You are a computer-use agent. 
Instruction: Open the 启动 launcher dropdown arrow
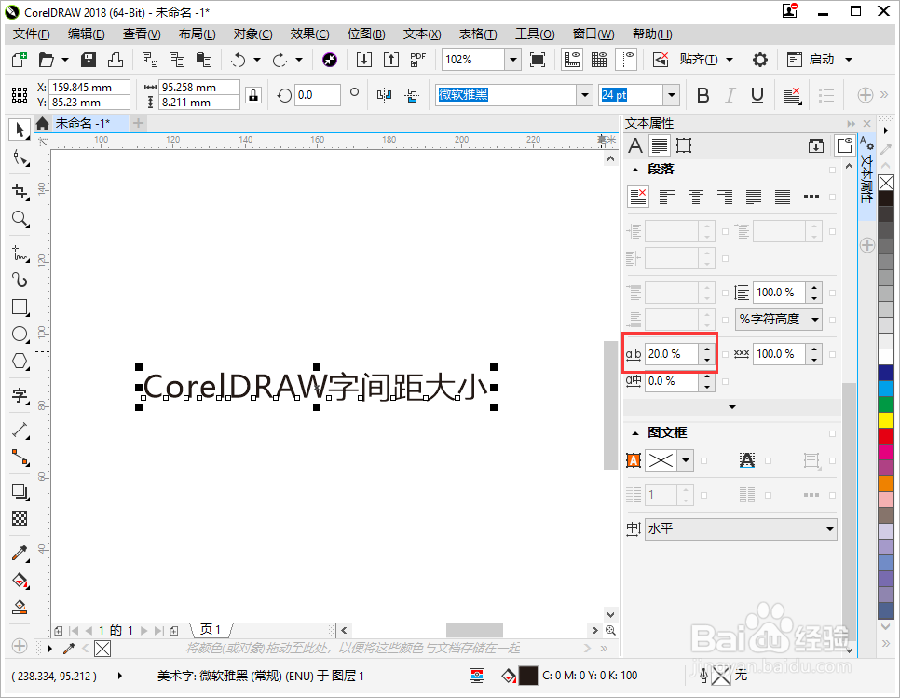849,59
